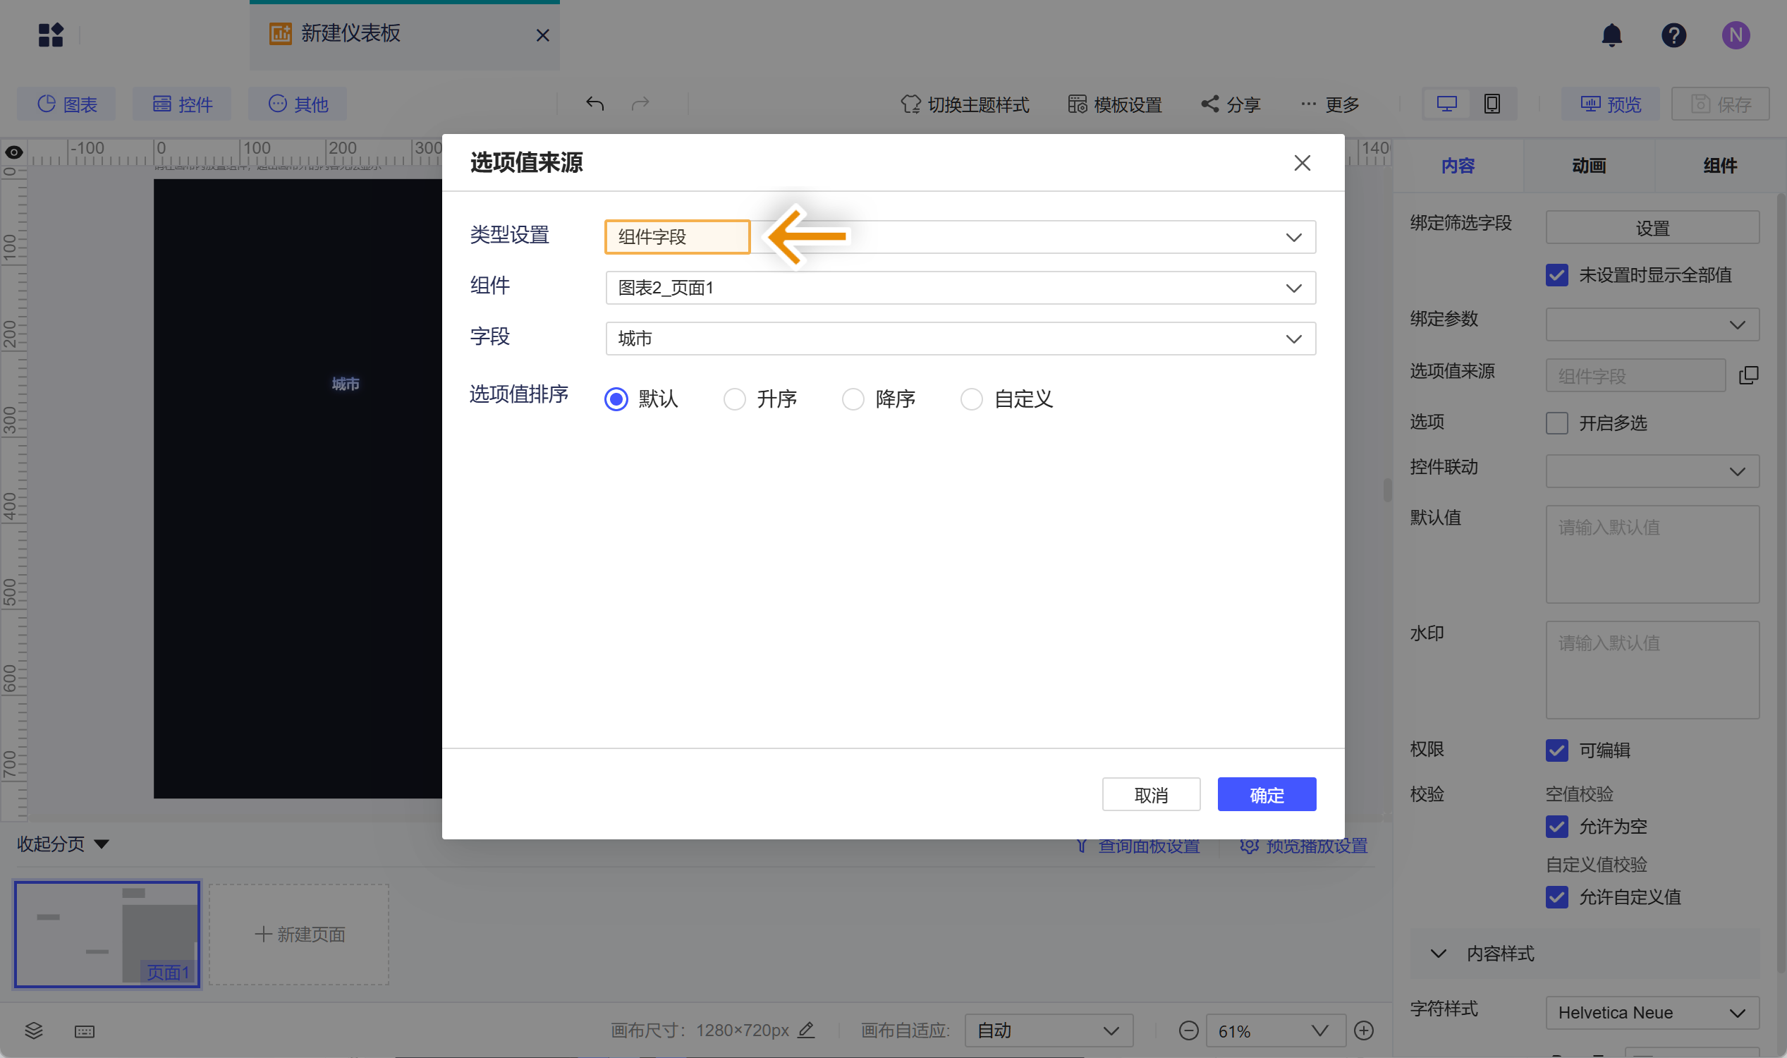Select the 页面1 page thumbnail

point(107,934)
